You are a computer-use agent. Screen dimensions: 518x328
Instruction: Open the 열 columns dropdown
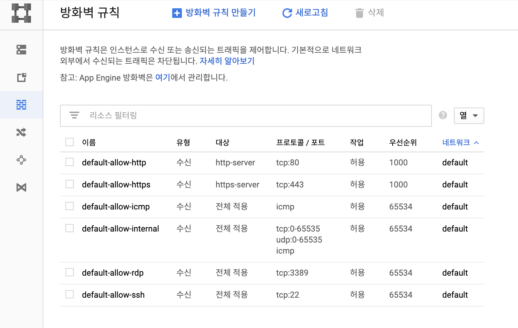tap(469, 116)
